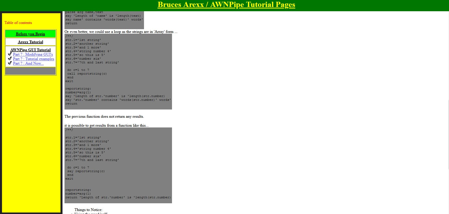The height and width of the screenshot is (214, 449).
Task: Open the Bruces Arexx / AWNPipe Tutorial Pages header link
Action: 226,5
